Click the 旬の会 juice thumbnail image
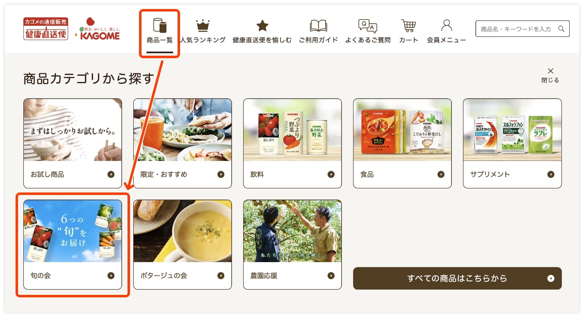This screenshot has height=317, width=584. (73, 231)
